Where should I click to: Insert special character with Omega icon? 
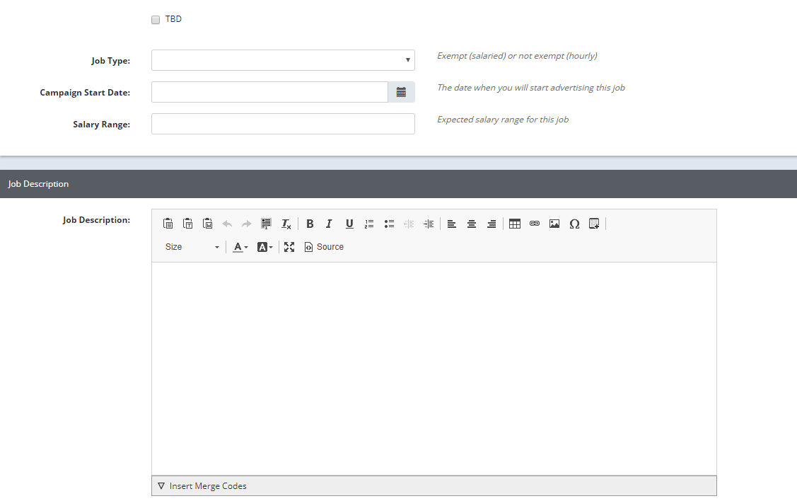click(x=574, y=224)
